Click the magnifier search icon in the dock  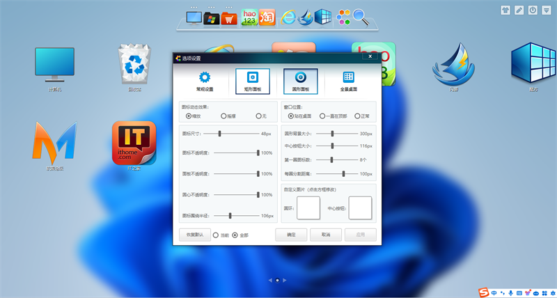click(x=361, y=17)
